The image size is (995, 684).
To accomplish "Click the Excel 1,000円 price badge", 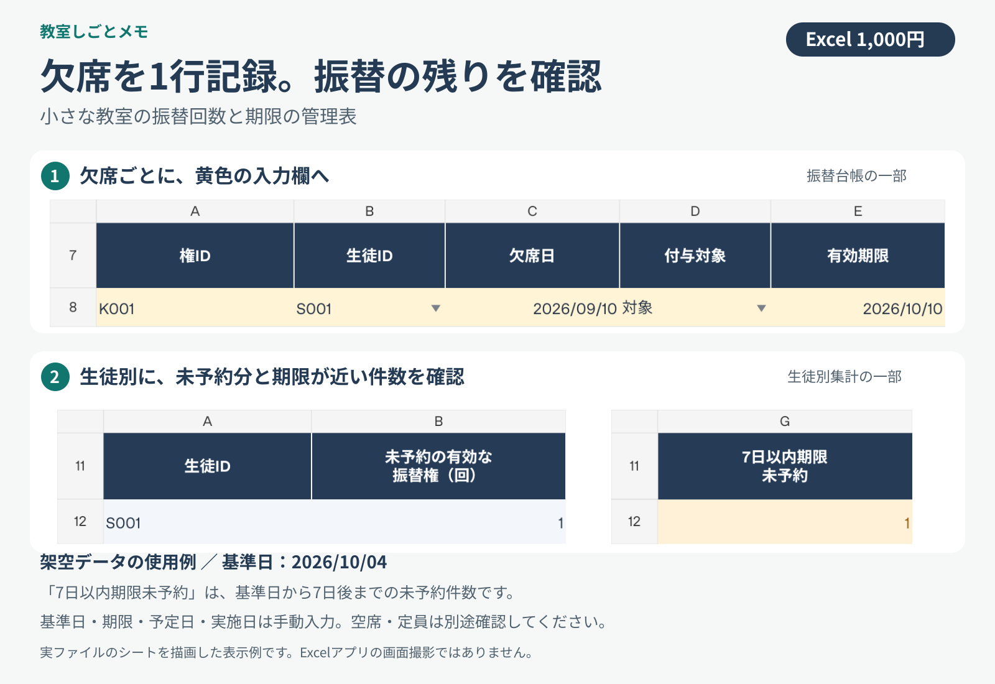I will coord(870,40).
